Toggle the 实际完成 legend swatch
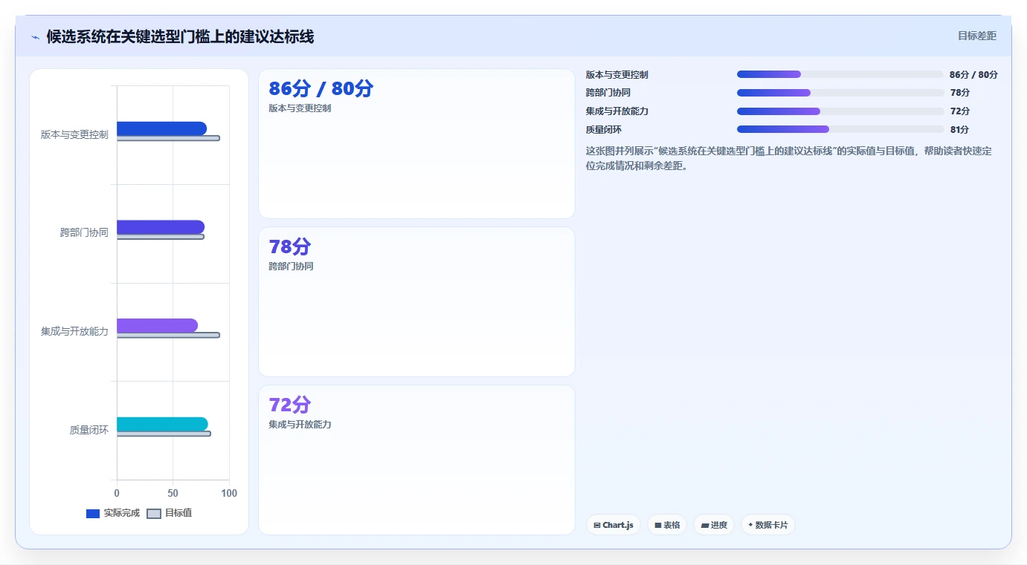This screenshot has width=1027, height=565. pyautogui.click(x=93, y=514)
